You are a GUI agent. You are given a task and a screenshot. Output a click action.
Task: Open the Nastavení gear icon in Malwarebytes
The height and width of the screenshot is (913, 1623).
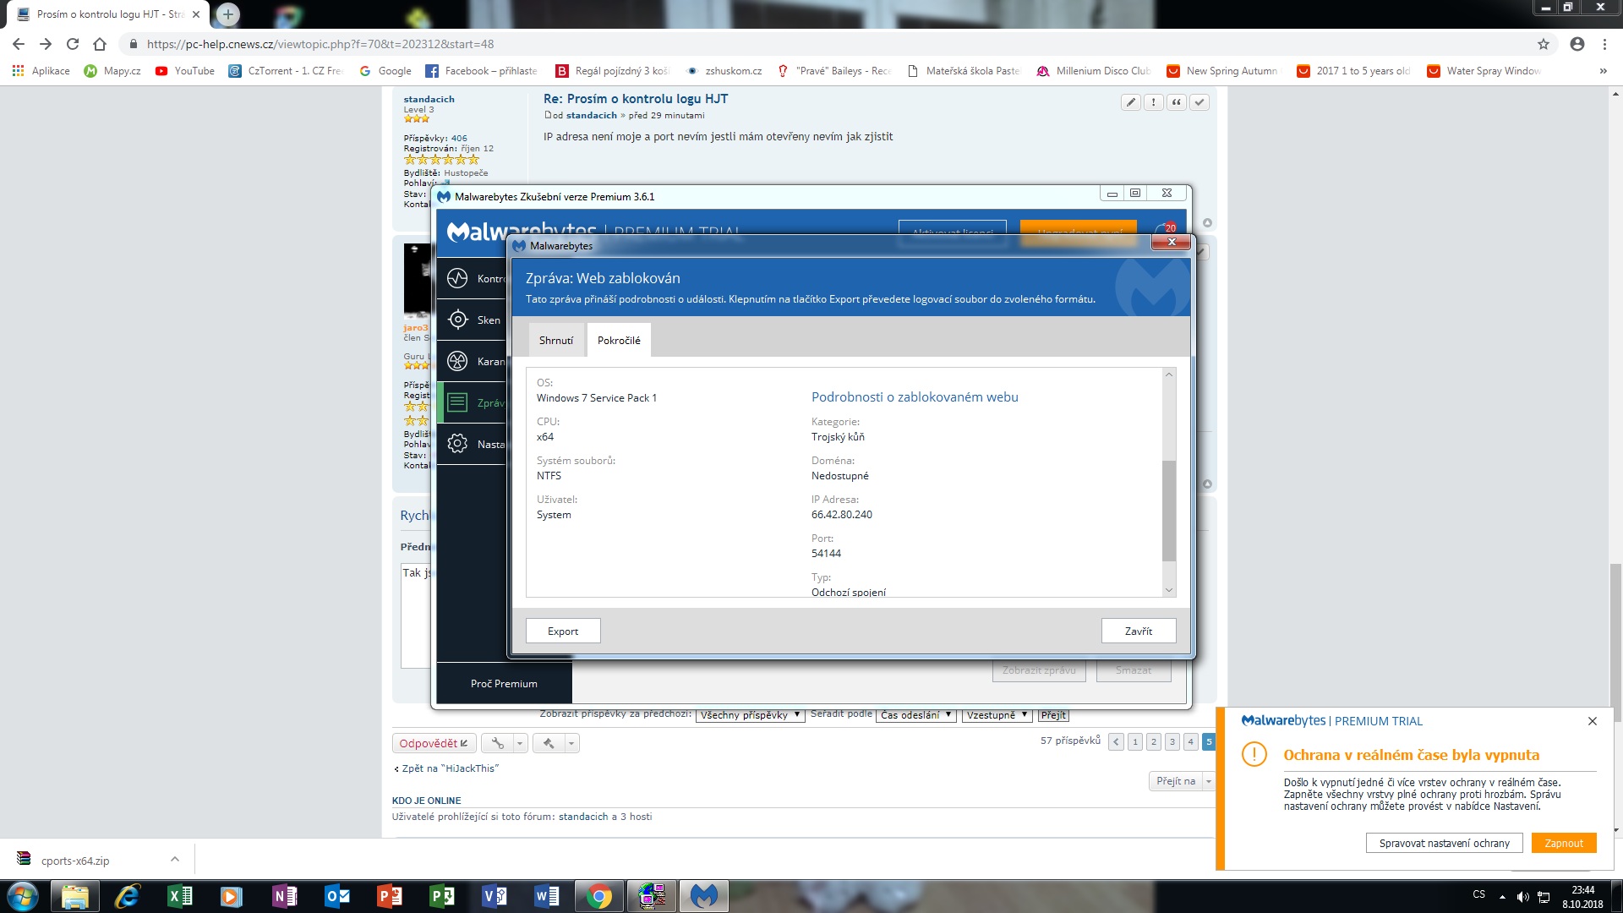(x=457, y=444)
